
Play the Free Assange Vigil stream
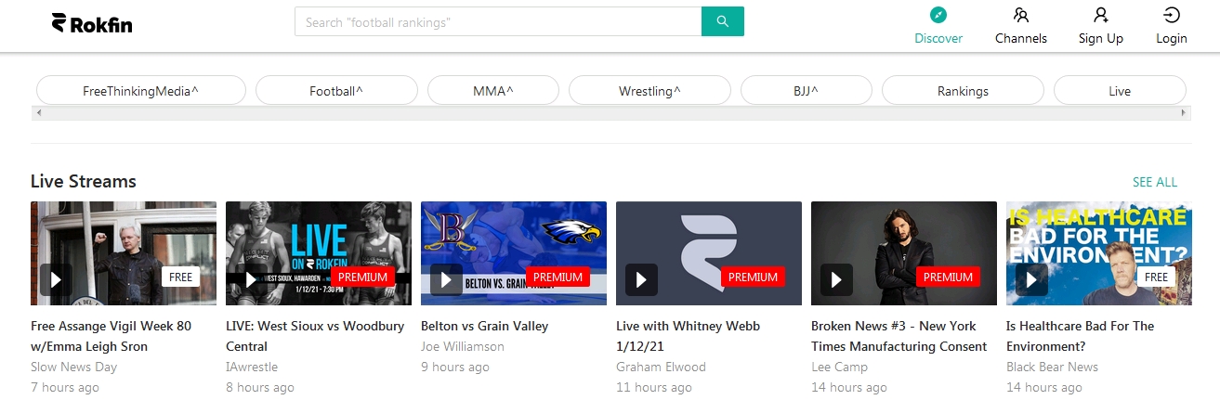click(x=56, y=278)
